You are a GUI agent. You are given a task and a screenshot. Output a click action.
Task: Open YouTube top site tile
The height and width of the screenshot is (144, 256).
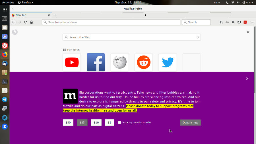[72, 62]
